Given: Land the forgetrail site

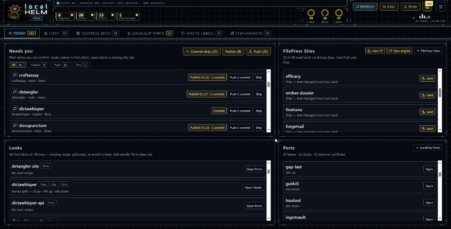Looking at the screenshot, I should coord(427,128).
